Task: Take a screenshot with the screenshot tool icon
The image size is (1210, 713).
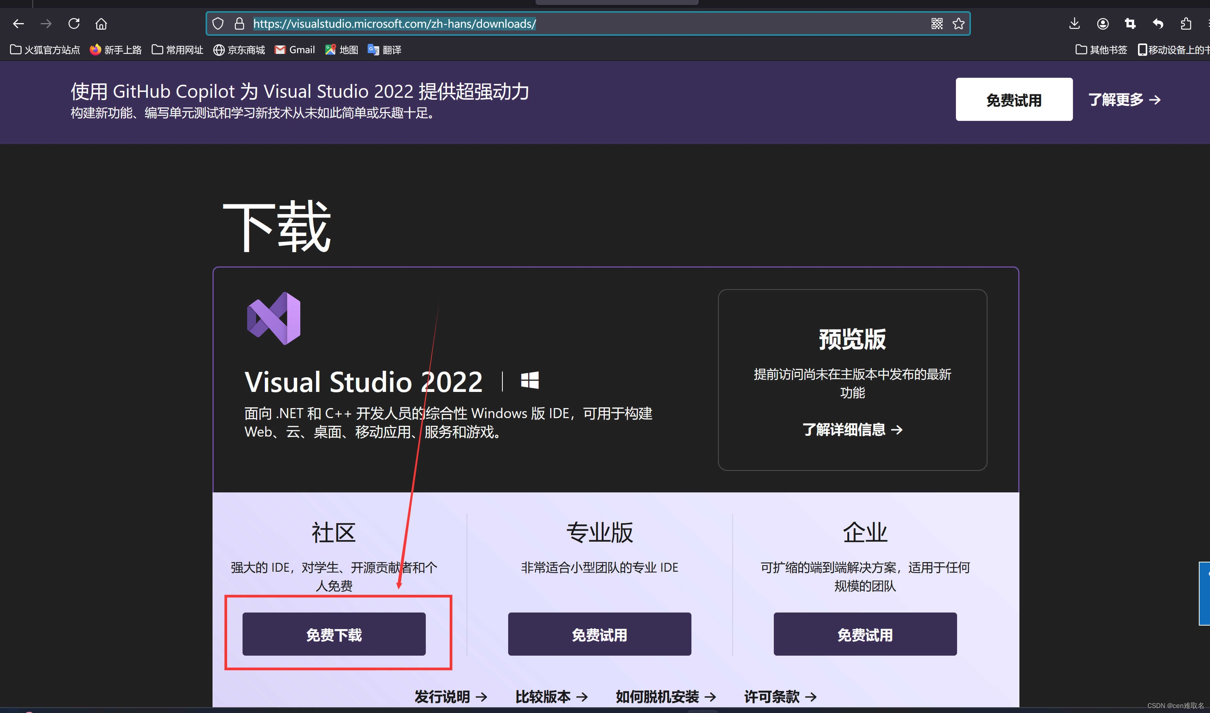Action: pos(1130,23)
